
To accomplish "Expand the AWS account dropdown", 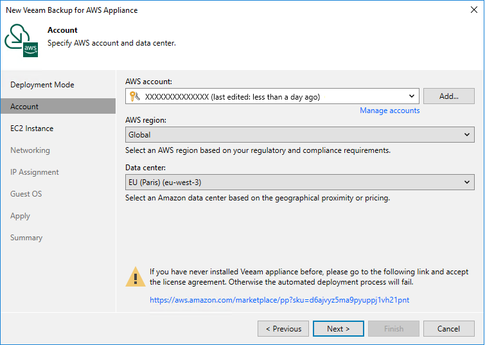I will [412, 97].
